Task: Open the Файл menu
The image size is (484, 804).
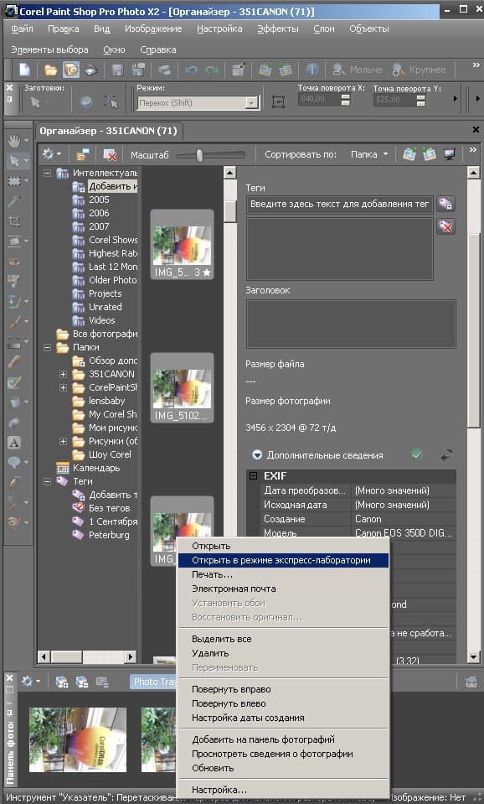Action: pos(22,29)
